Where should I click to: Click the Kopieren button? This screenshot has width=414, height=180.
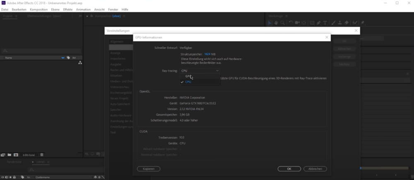coord(149,169)
